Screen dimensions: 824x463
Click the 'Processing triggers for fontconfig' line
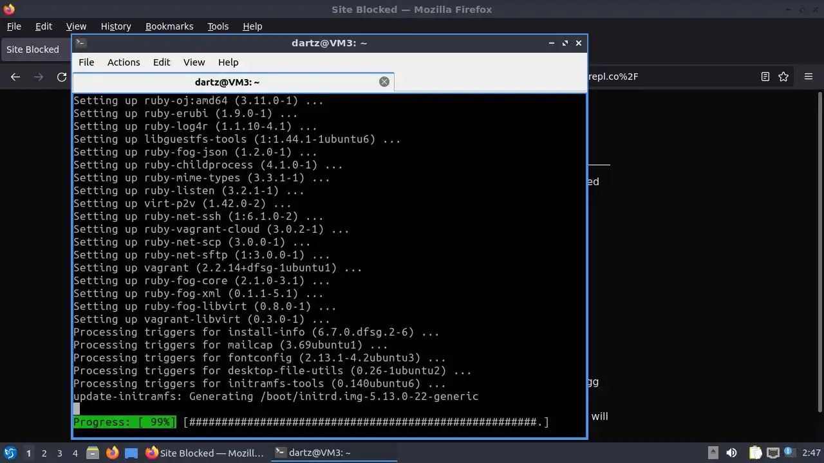tap(259, 358)
